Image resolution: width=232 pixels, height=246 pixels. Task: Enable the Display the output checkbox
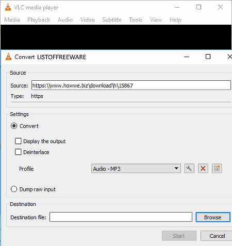[18, 141]
